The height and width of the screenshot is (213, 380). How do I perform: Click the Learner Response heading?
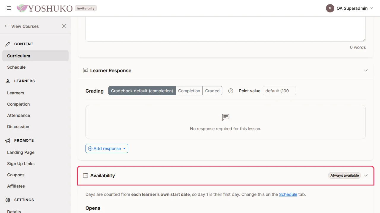click(x=111, y=70)
